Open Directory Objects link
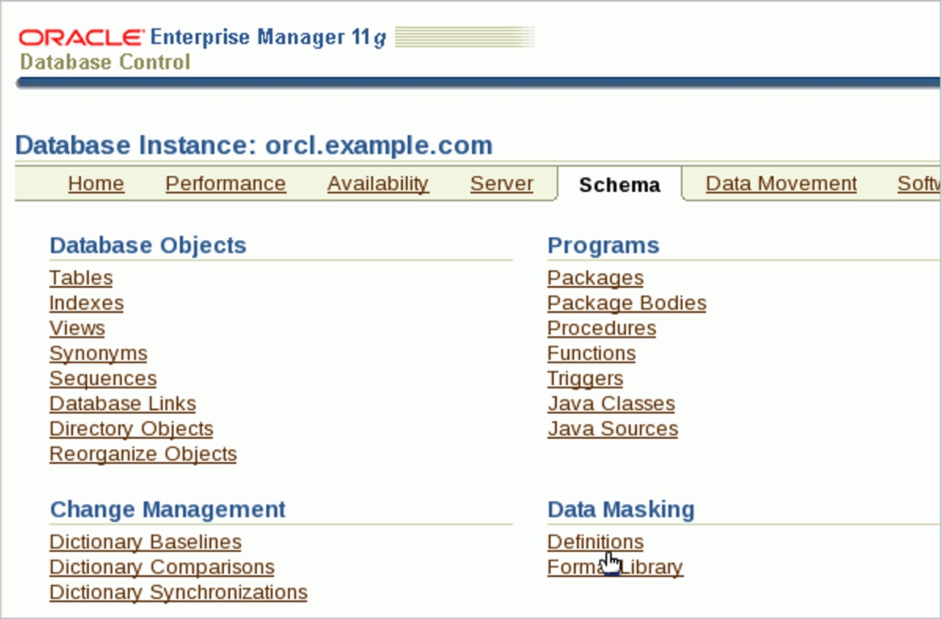This screenshot has width=942, height=619. pos(131,429)
